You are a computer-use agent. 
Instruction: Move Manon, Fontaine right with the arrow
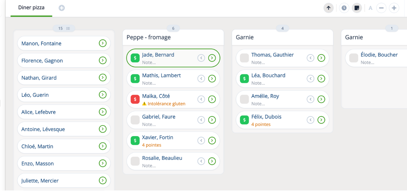pyautogui.click(x=102, y=43)
